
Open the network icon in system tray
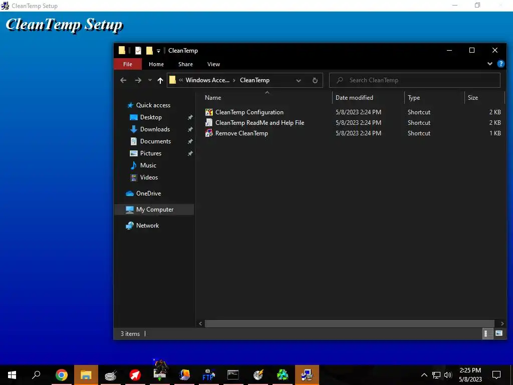coord(436,375)
